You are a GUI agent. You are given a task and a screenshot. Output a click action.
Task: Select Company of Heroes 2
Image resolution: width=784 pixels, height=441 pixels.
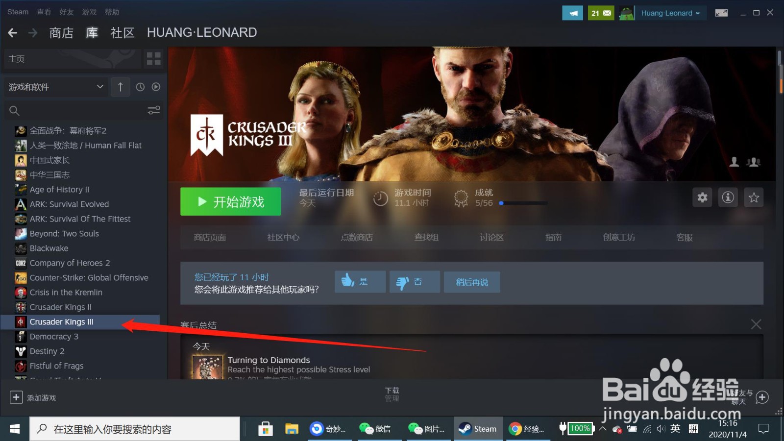(80, 263)
